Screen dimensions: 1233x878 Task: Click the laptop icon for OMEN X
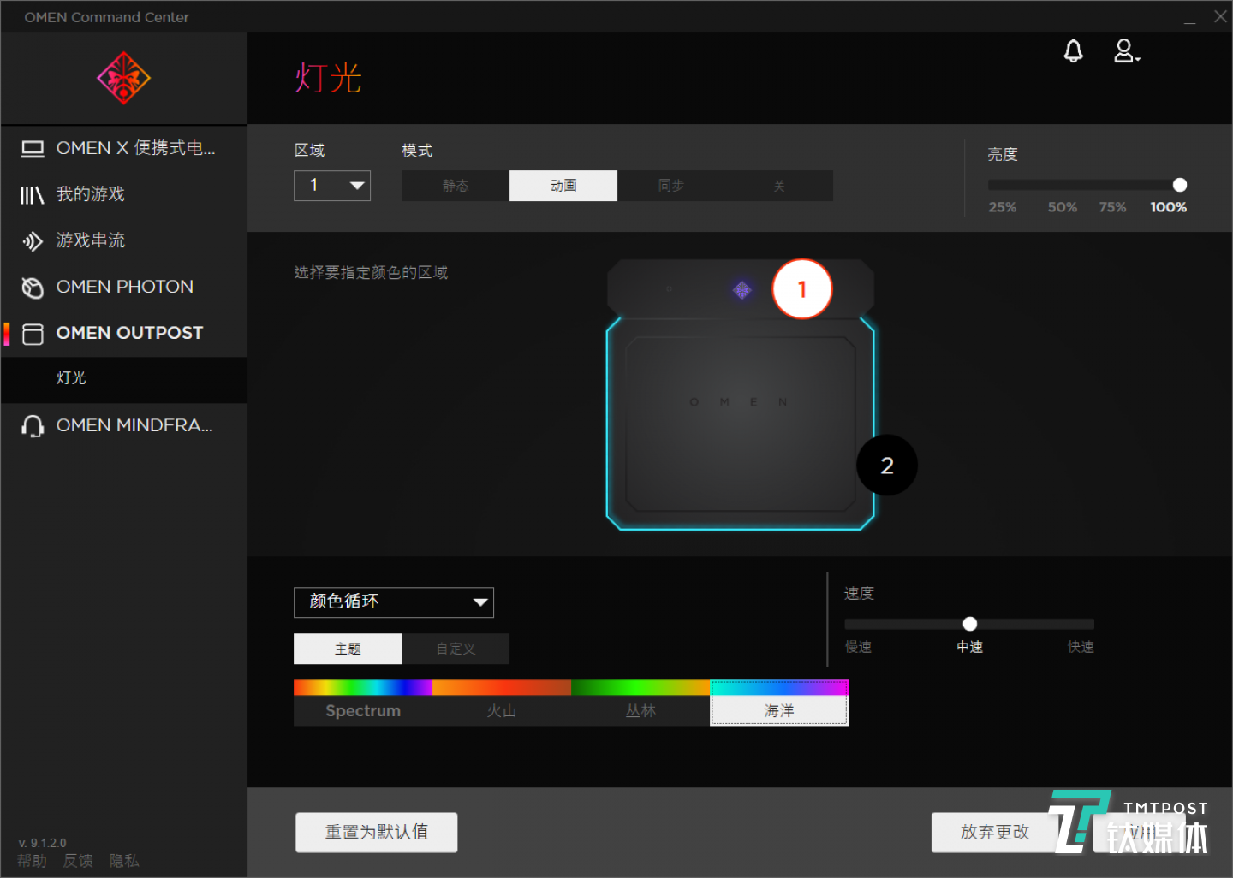tap(33, 149)
